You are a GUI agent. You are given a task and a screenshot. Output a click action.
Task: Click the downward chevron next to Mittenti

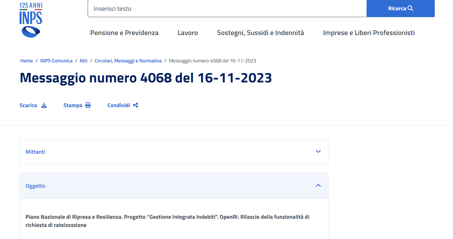318,152
